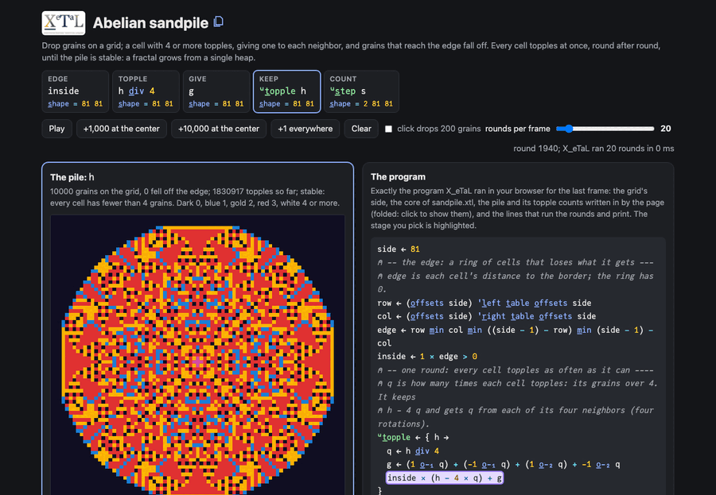
Task: Click 'The program' heading
Action: pyautogui.click(x=398, y=176)
